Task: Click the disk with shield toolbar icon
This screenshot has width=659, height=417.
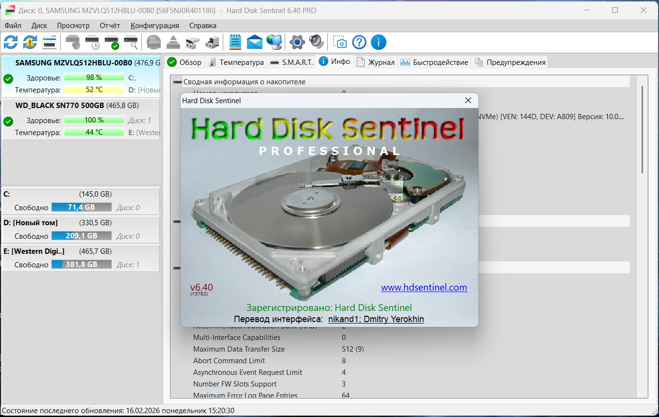Action: [73, 42]
